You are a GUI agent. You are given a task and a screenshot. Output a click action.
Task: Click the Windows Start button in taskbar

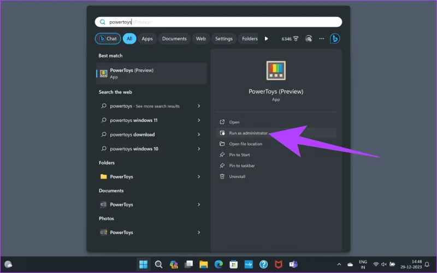pyautogui.click(x=143, y=264)
